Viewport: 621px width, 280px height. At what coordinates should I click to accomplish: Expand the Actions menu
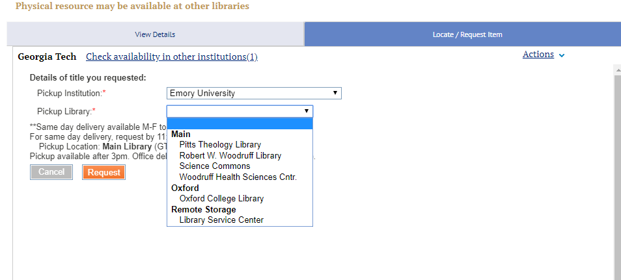coord(538,55)
